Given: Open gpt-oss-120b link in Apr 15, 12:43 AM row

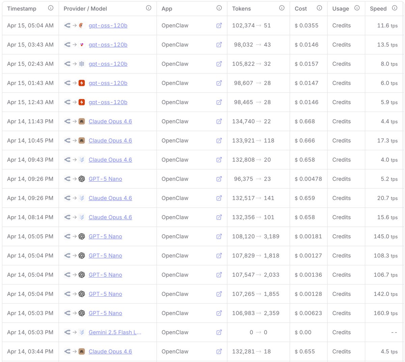Looking at the screenshot, I should (108, 102).
